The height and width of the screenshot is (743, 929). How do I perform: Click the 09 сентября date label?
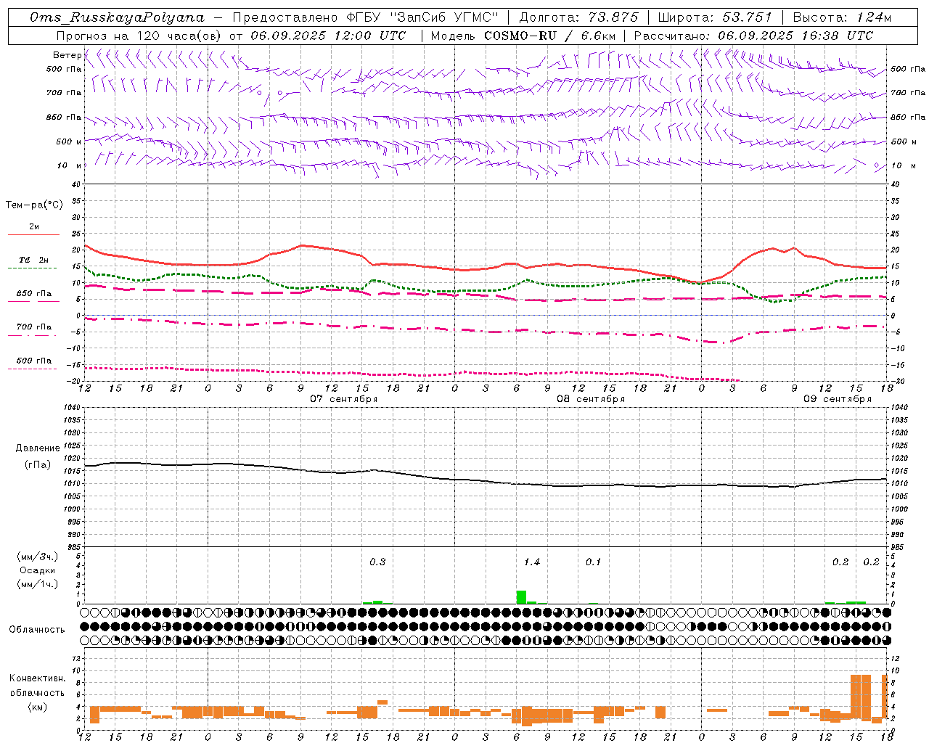click(838, 399)
